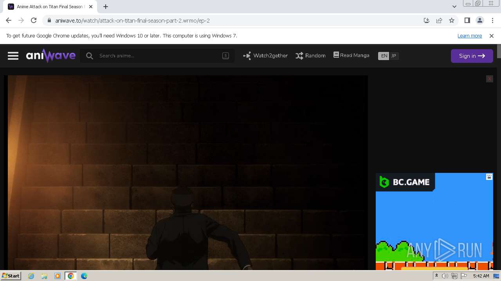Close the sidebar ad with X
The height and width of the screenshot is (281, 501).
[489, 79]
